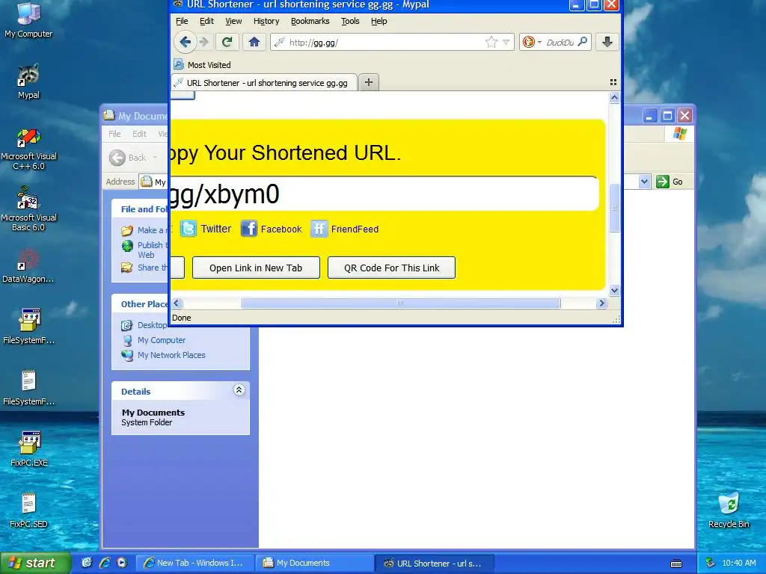Switch to URL Shortener taskbar button
The width and height of the screenshot is (766, 574).
click(435, 563)
